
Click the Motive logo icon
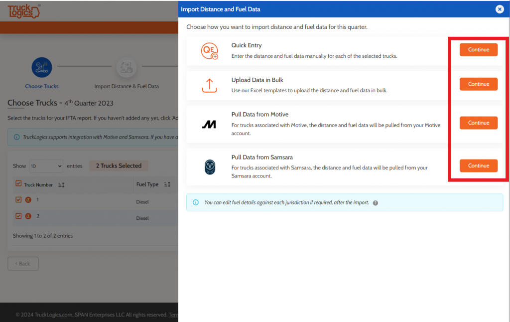[x=209, y=125]
